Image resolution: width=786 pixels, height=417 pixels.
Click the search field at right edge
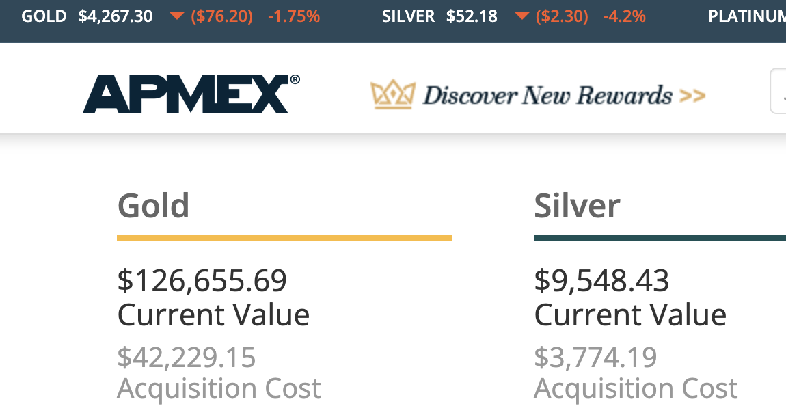(778, 90)
